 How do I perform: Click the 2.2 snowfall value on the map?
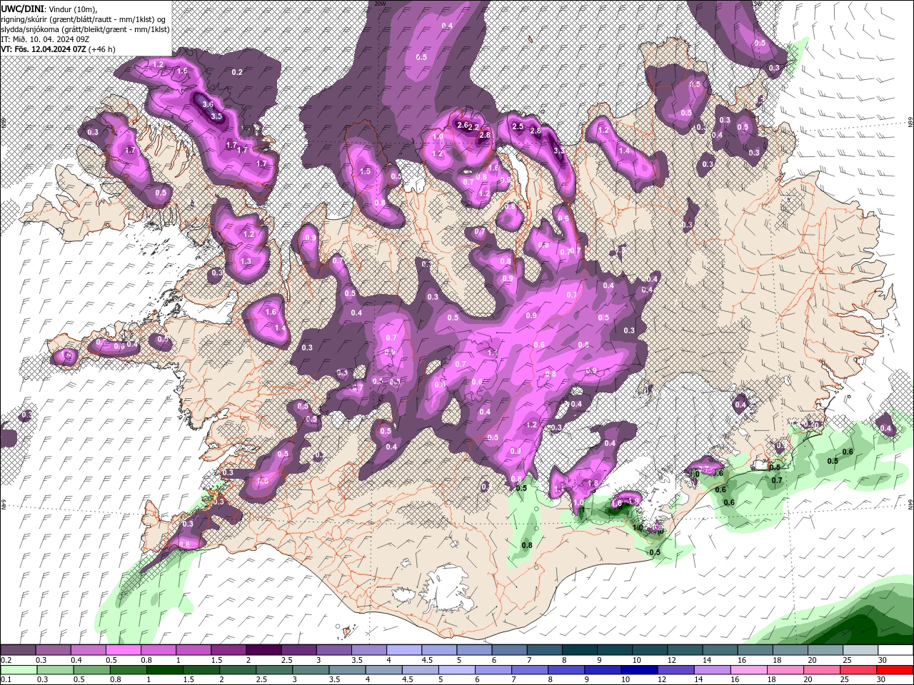473,128
